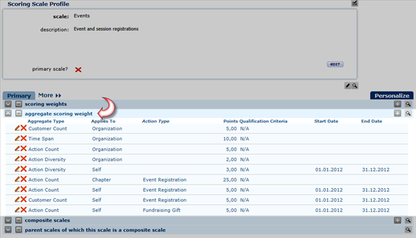Search within composite scales section
416x238 pixels.
[x=408, y=220]
